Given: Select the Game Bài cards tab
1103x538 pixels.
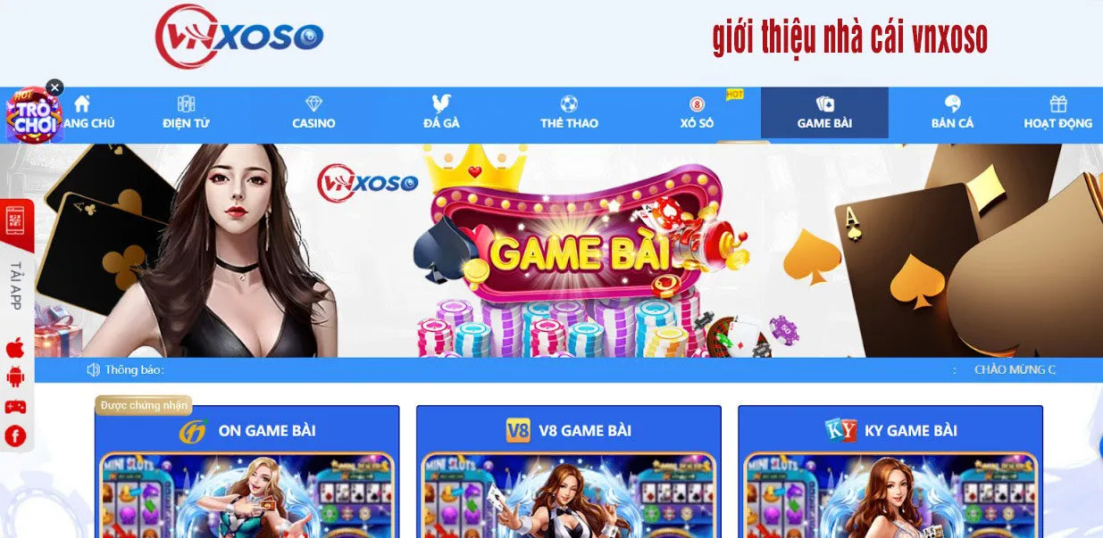Looking at the screenshot, I should pyautogui.click(x=824, y=113).
